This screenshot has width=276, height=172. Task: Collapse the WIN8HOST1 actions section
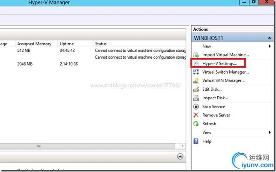269,38
